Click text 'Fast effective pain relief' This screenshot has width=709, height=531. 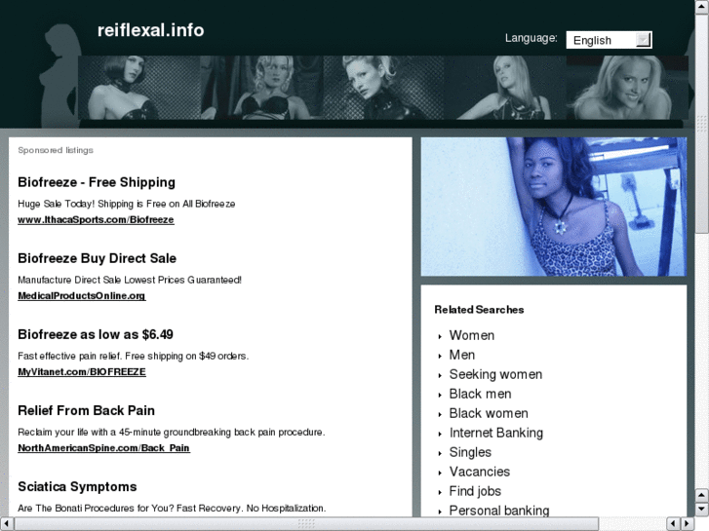pos(69,356)
